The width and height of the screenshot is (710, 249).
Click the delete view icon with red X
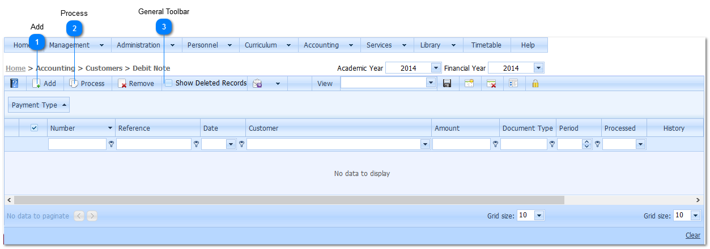click(491, 83)
